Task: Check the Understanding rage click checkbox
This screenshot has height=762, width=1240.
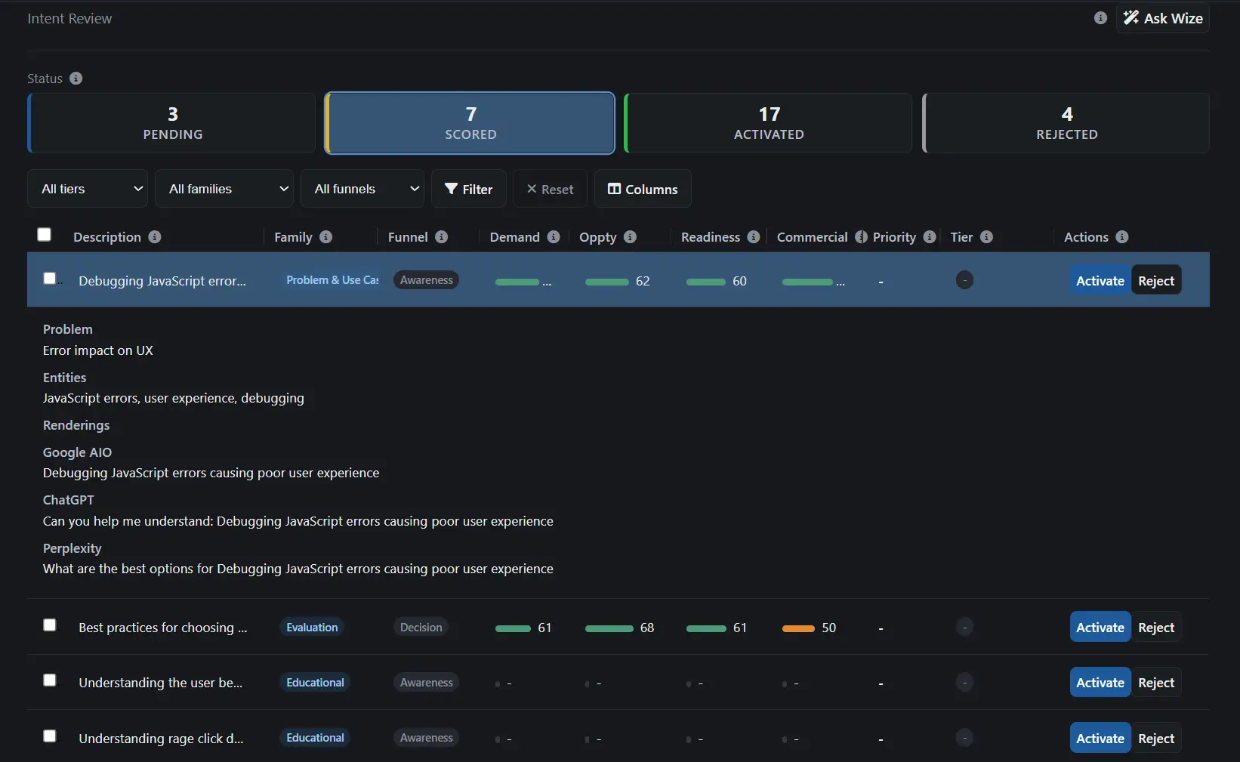Action: point(50,736)
